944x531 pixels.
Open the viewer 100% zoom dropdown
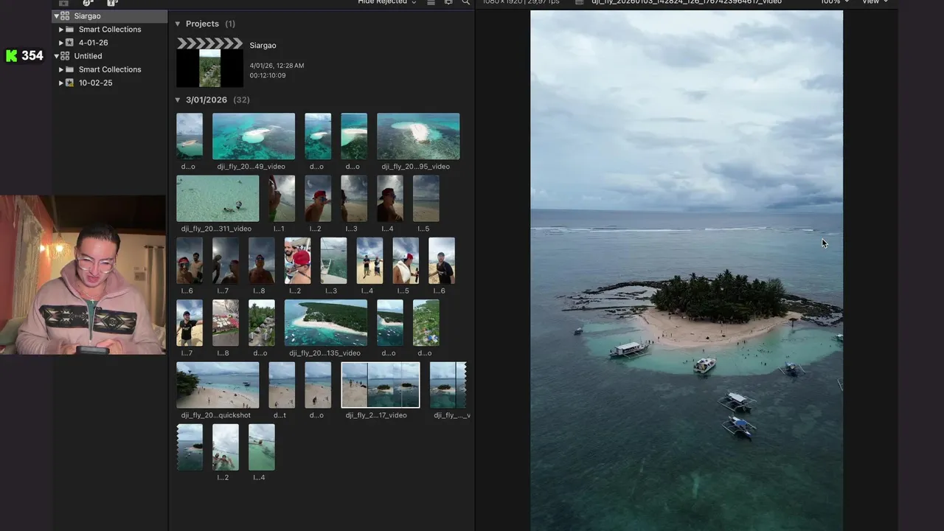[835, 2]
